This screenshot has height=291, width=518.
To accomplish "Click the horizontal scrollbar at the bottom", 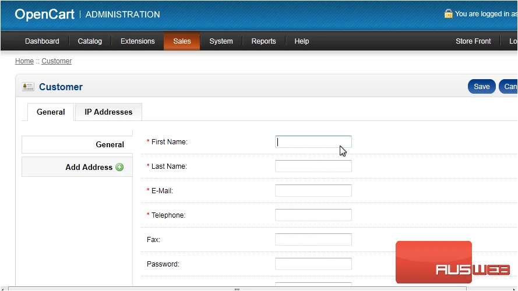I will pos(237,289).
